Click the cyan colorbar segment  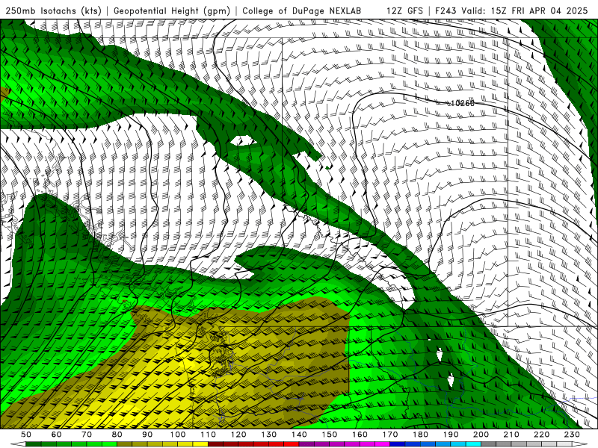pyautogui.click(x=474, y=444)
